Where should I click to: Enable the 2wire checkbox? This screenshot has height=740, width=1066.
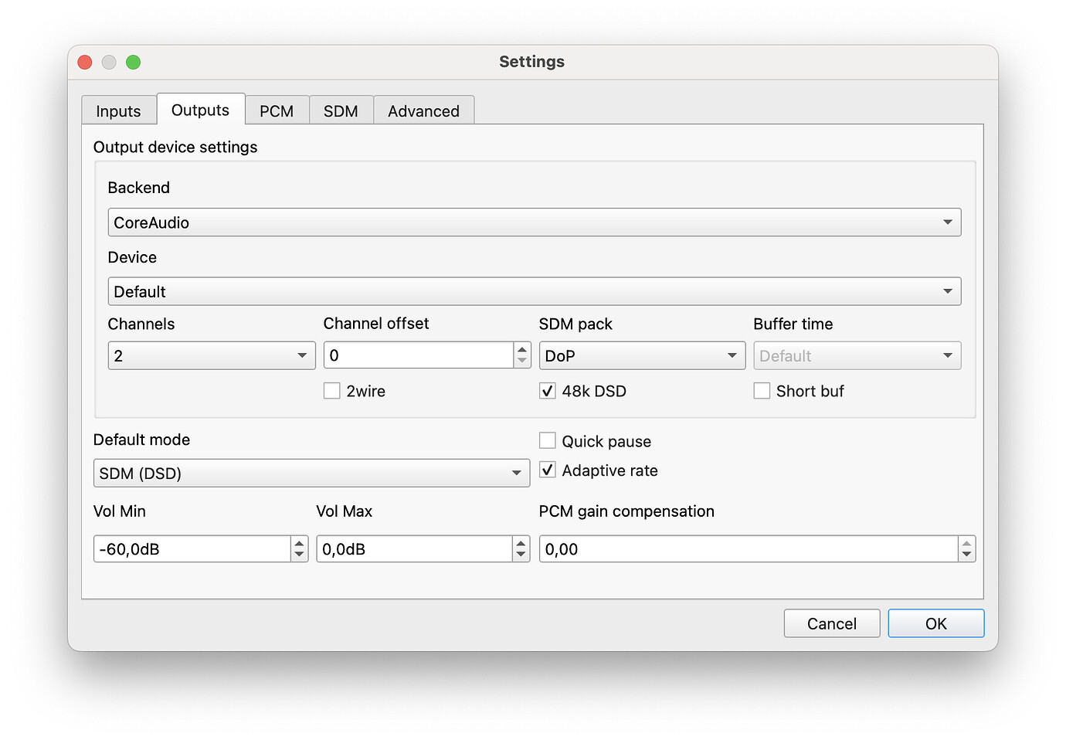(331, 391)
